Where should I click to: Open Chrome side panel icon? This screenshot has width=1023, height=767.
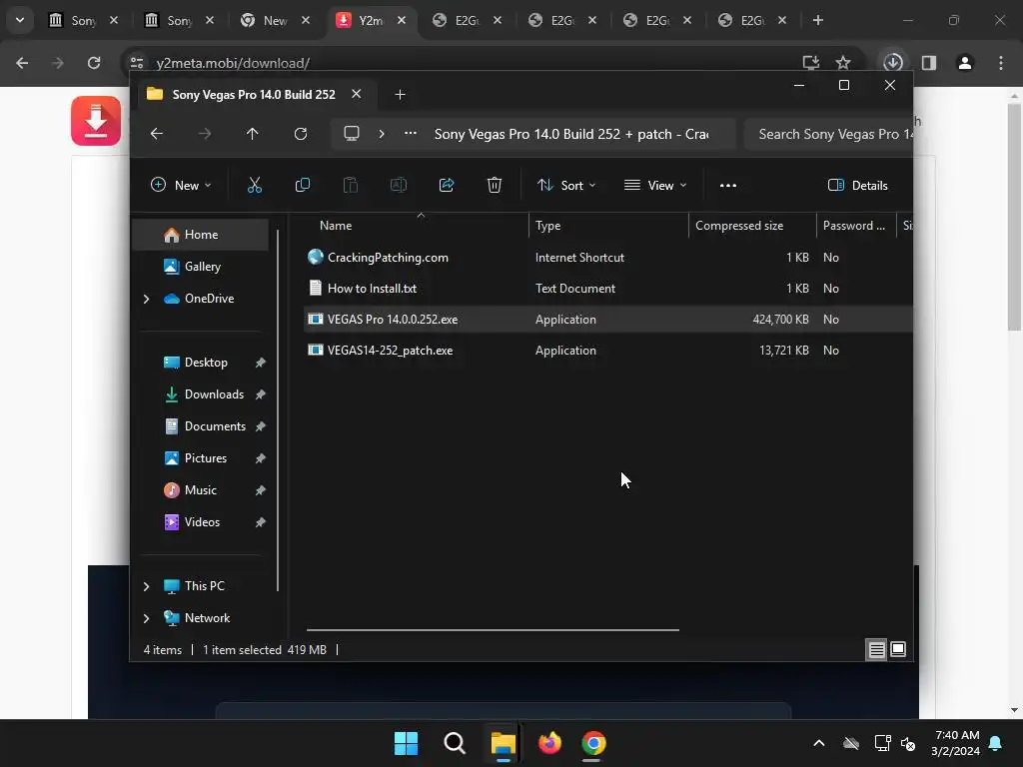[929, 63]
